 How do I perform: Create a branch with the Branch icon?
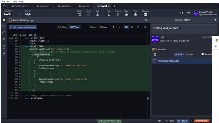point(118,14)
